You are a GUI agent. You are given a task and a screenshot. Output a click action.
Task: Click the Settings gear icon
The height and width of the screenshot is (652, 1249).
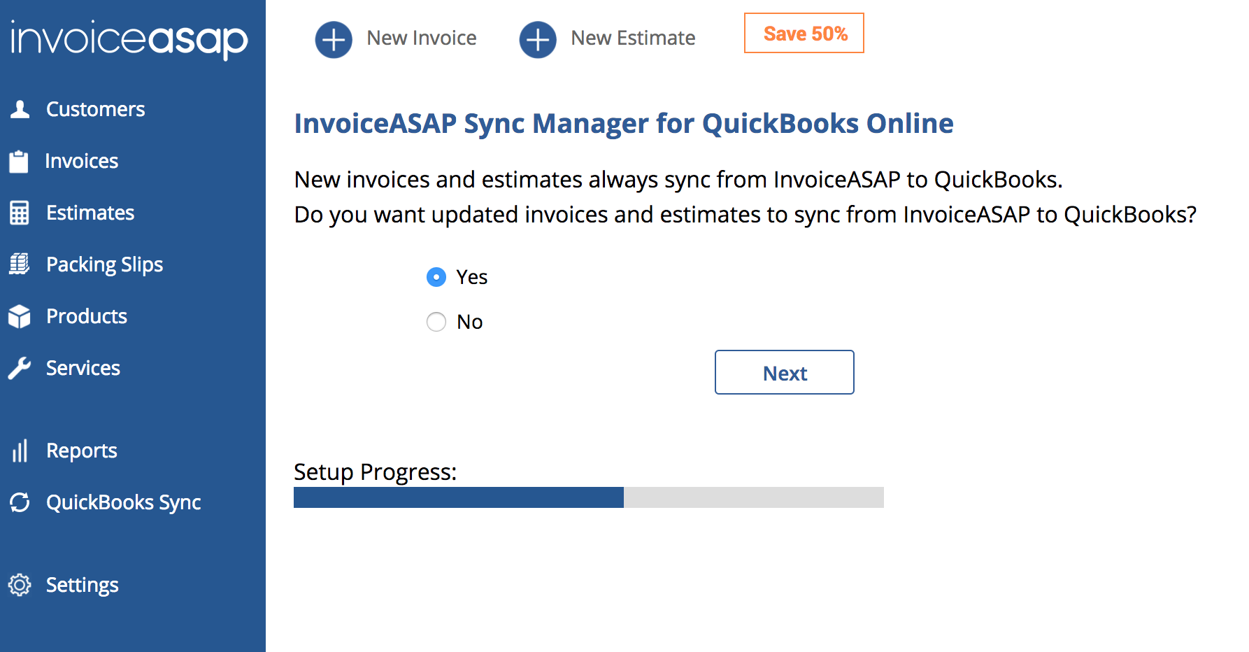click(20, 585)
